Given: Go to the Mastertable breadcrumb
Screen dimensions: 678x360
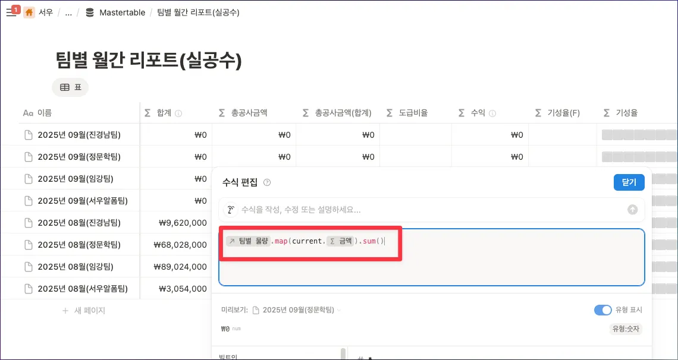Looking at the screenshot, I should click(122, 12).
